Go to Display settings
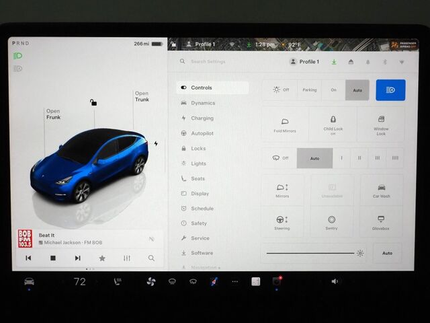 point(195,193)
